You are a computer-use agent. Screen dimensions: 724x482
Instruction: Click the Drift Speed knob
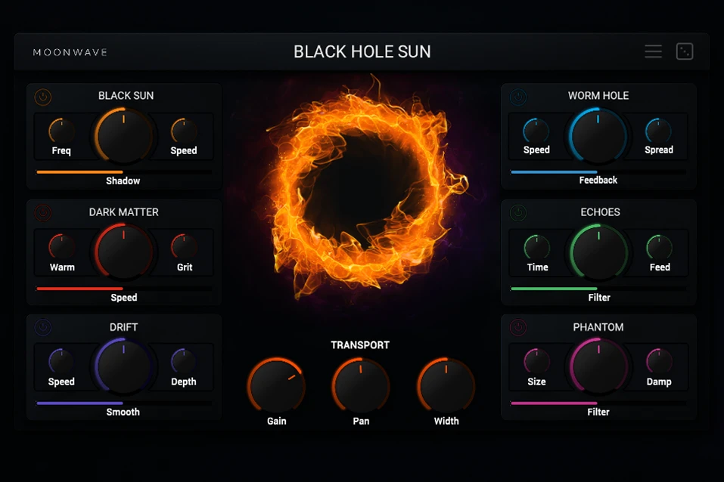coord(61,362)
